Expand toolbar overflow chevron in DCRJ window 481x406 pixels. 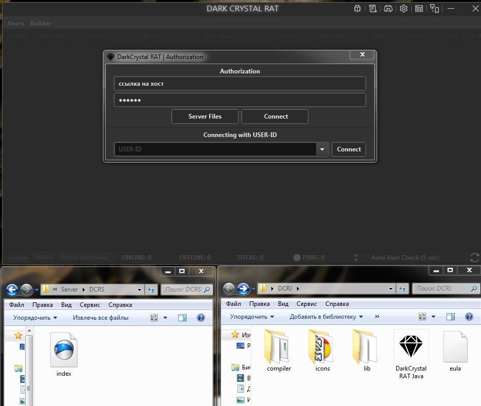(377, 317)
